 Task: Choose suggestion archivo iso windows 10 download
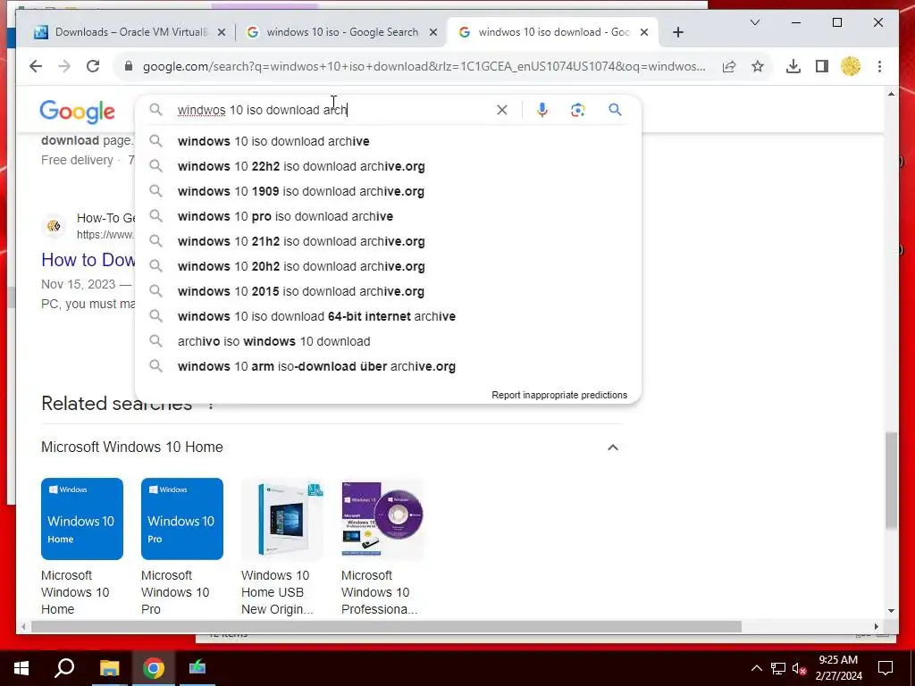pyautogui.click(x=388, y=342)
